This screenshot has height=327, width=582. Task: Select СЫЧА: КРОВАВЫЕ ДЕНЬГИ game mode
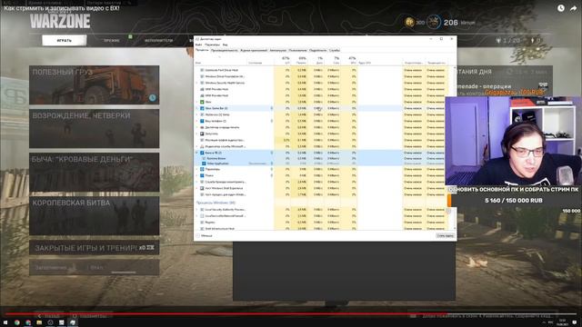(95, 172)
